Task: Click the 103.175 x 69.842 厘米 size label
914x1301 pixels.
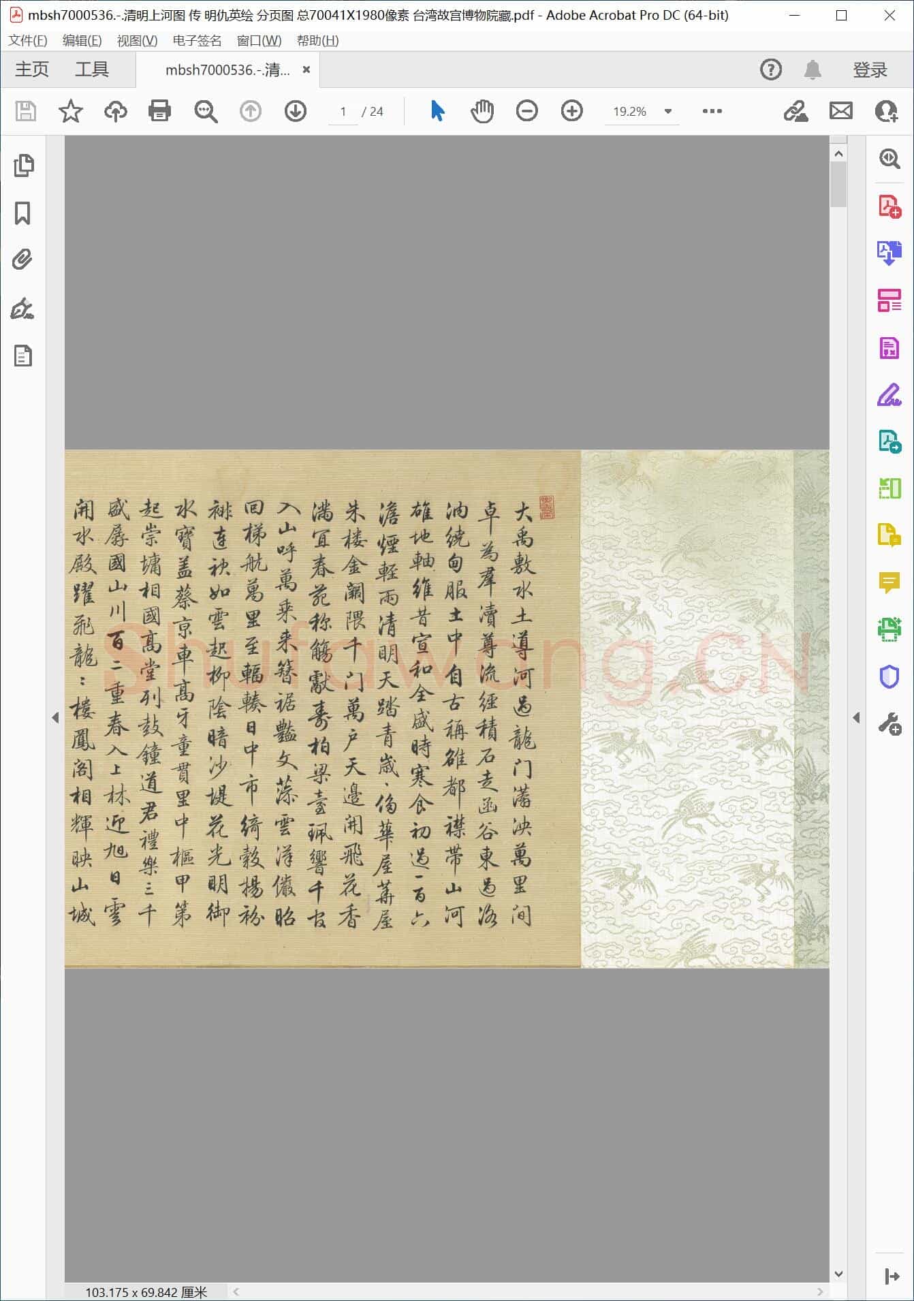Action: click(x=146, y=1292)
